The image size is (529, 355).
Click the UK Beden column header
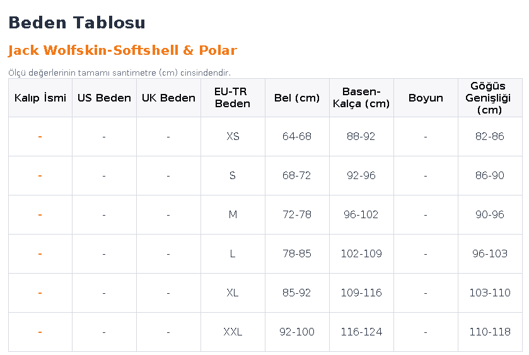coord(168,98)
